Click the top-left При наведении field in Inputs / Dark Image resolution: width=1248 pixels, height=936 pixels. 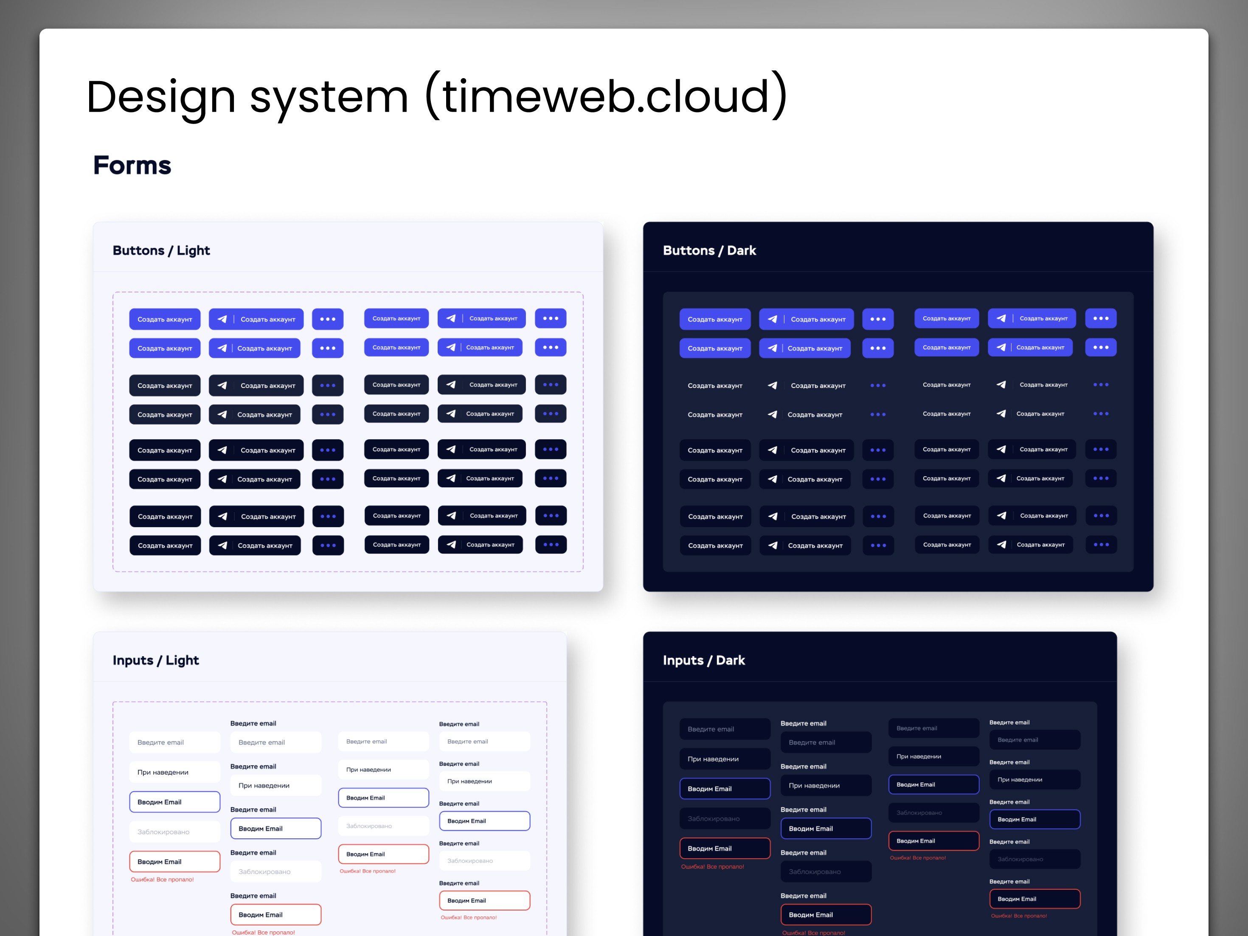point(725,759)
